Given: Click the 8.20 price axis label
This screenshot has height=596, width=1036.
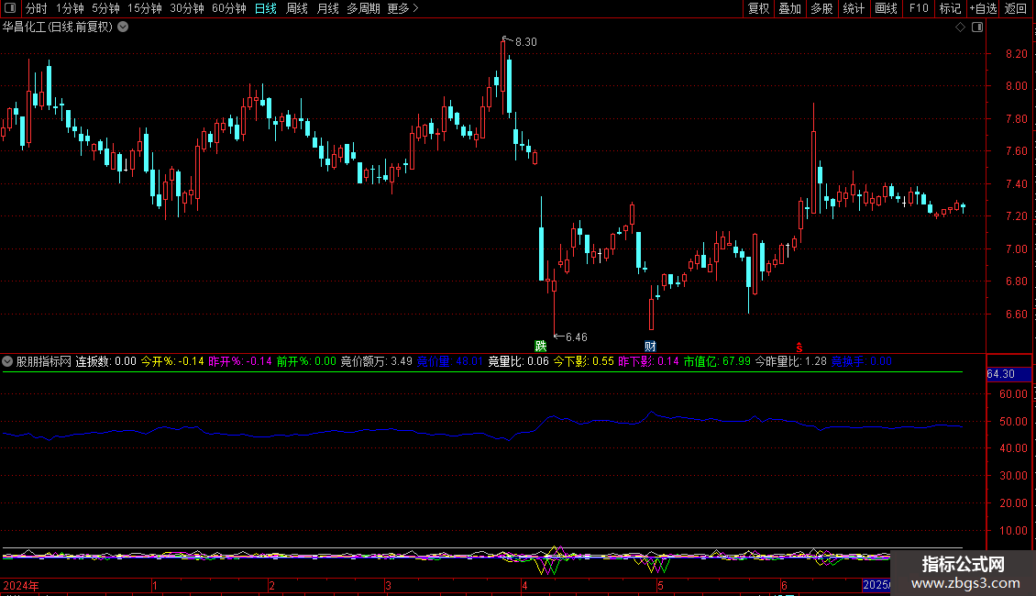Looking at the screenshot, I should pyautogui.click(x=1016, y=53).
